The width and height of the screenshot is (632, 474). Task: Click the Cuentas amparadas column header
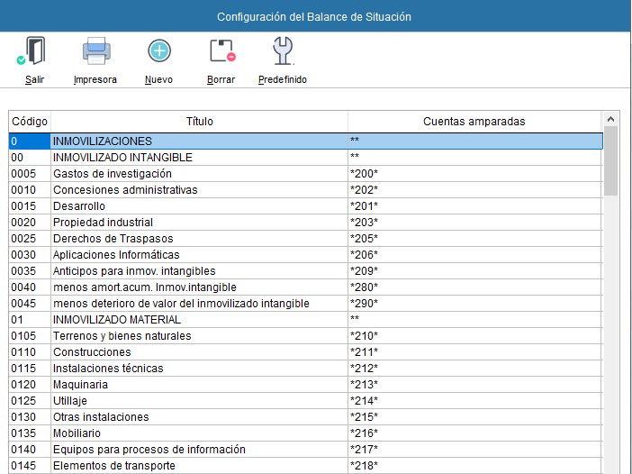474,121
